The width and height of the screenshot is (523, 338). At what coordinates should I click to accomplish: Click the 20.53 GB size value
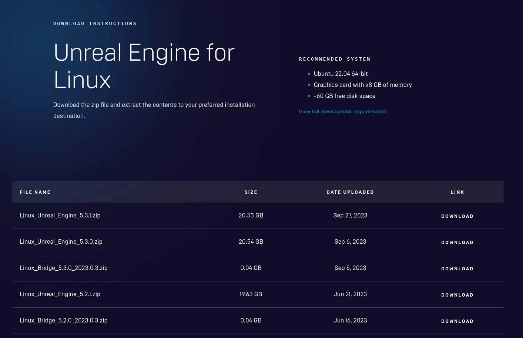(251, 215)
